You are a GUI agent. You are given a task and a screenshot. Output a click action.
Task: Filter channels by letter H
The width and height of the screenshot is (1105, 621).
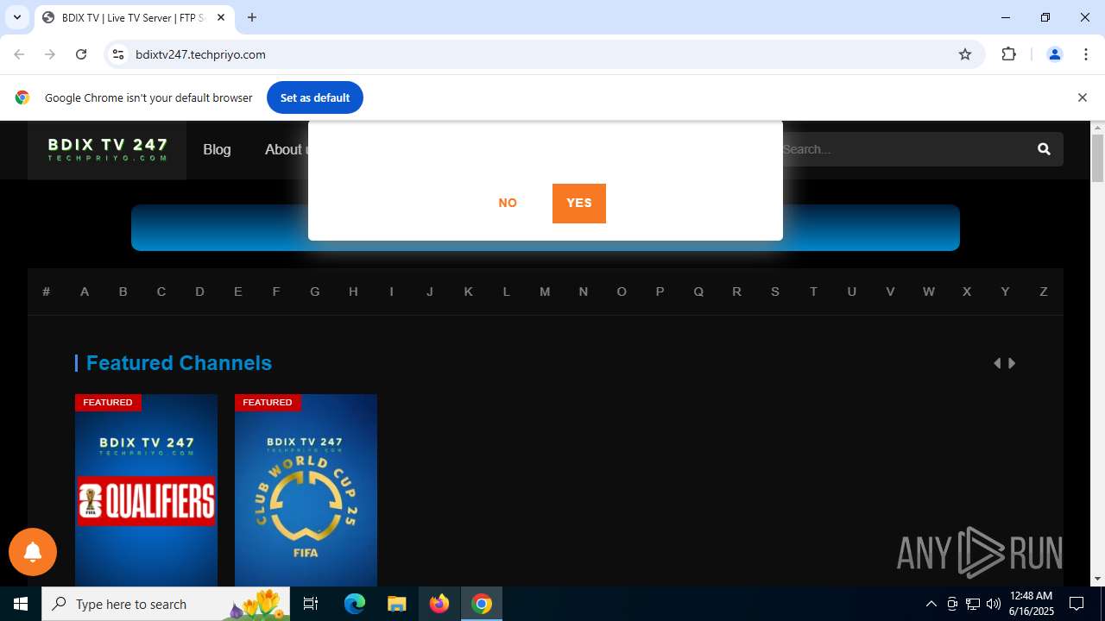click(353, 292)
